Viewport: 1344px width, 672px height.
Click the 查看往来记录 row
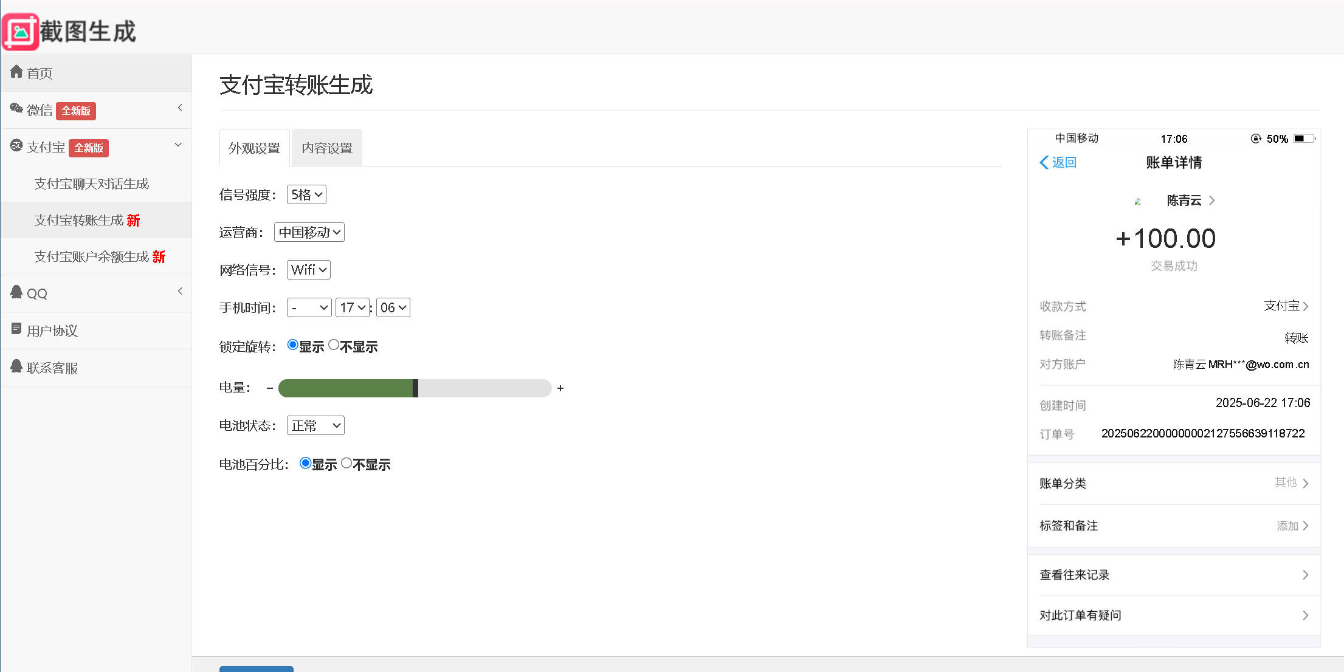click(x=1173, y=575)
